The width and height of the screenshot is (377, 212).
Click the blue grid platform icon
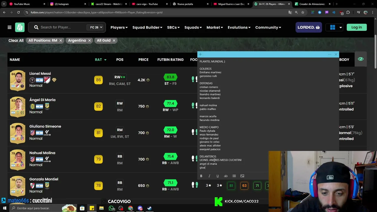click(333, 27)
